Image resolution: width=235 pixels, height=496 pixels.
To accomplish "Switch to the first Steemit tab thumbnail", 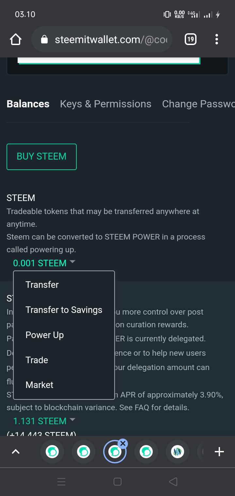I will tap(52, 452).
